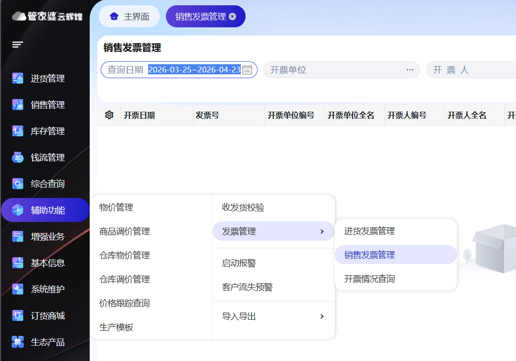
Task: Open 客户流失预警 menu entry
Action: [x=247, y=287]
